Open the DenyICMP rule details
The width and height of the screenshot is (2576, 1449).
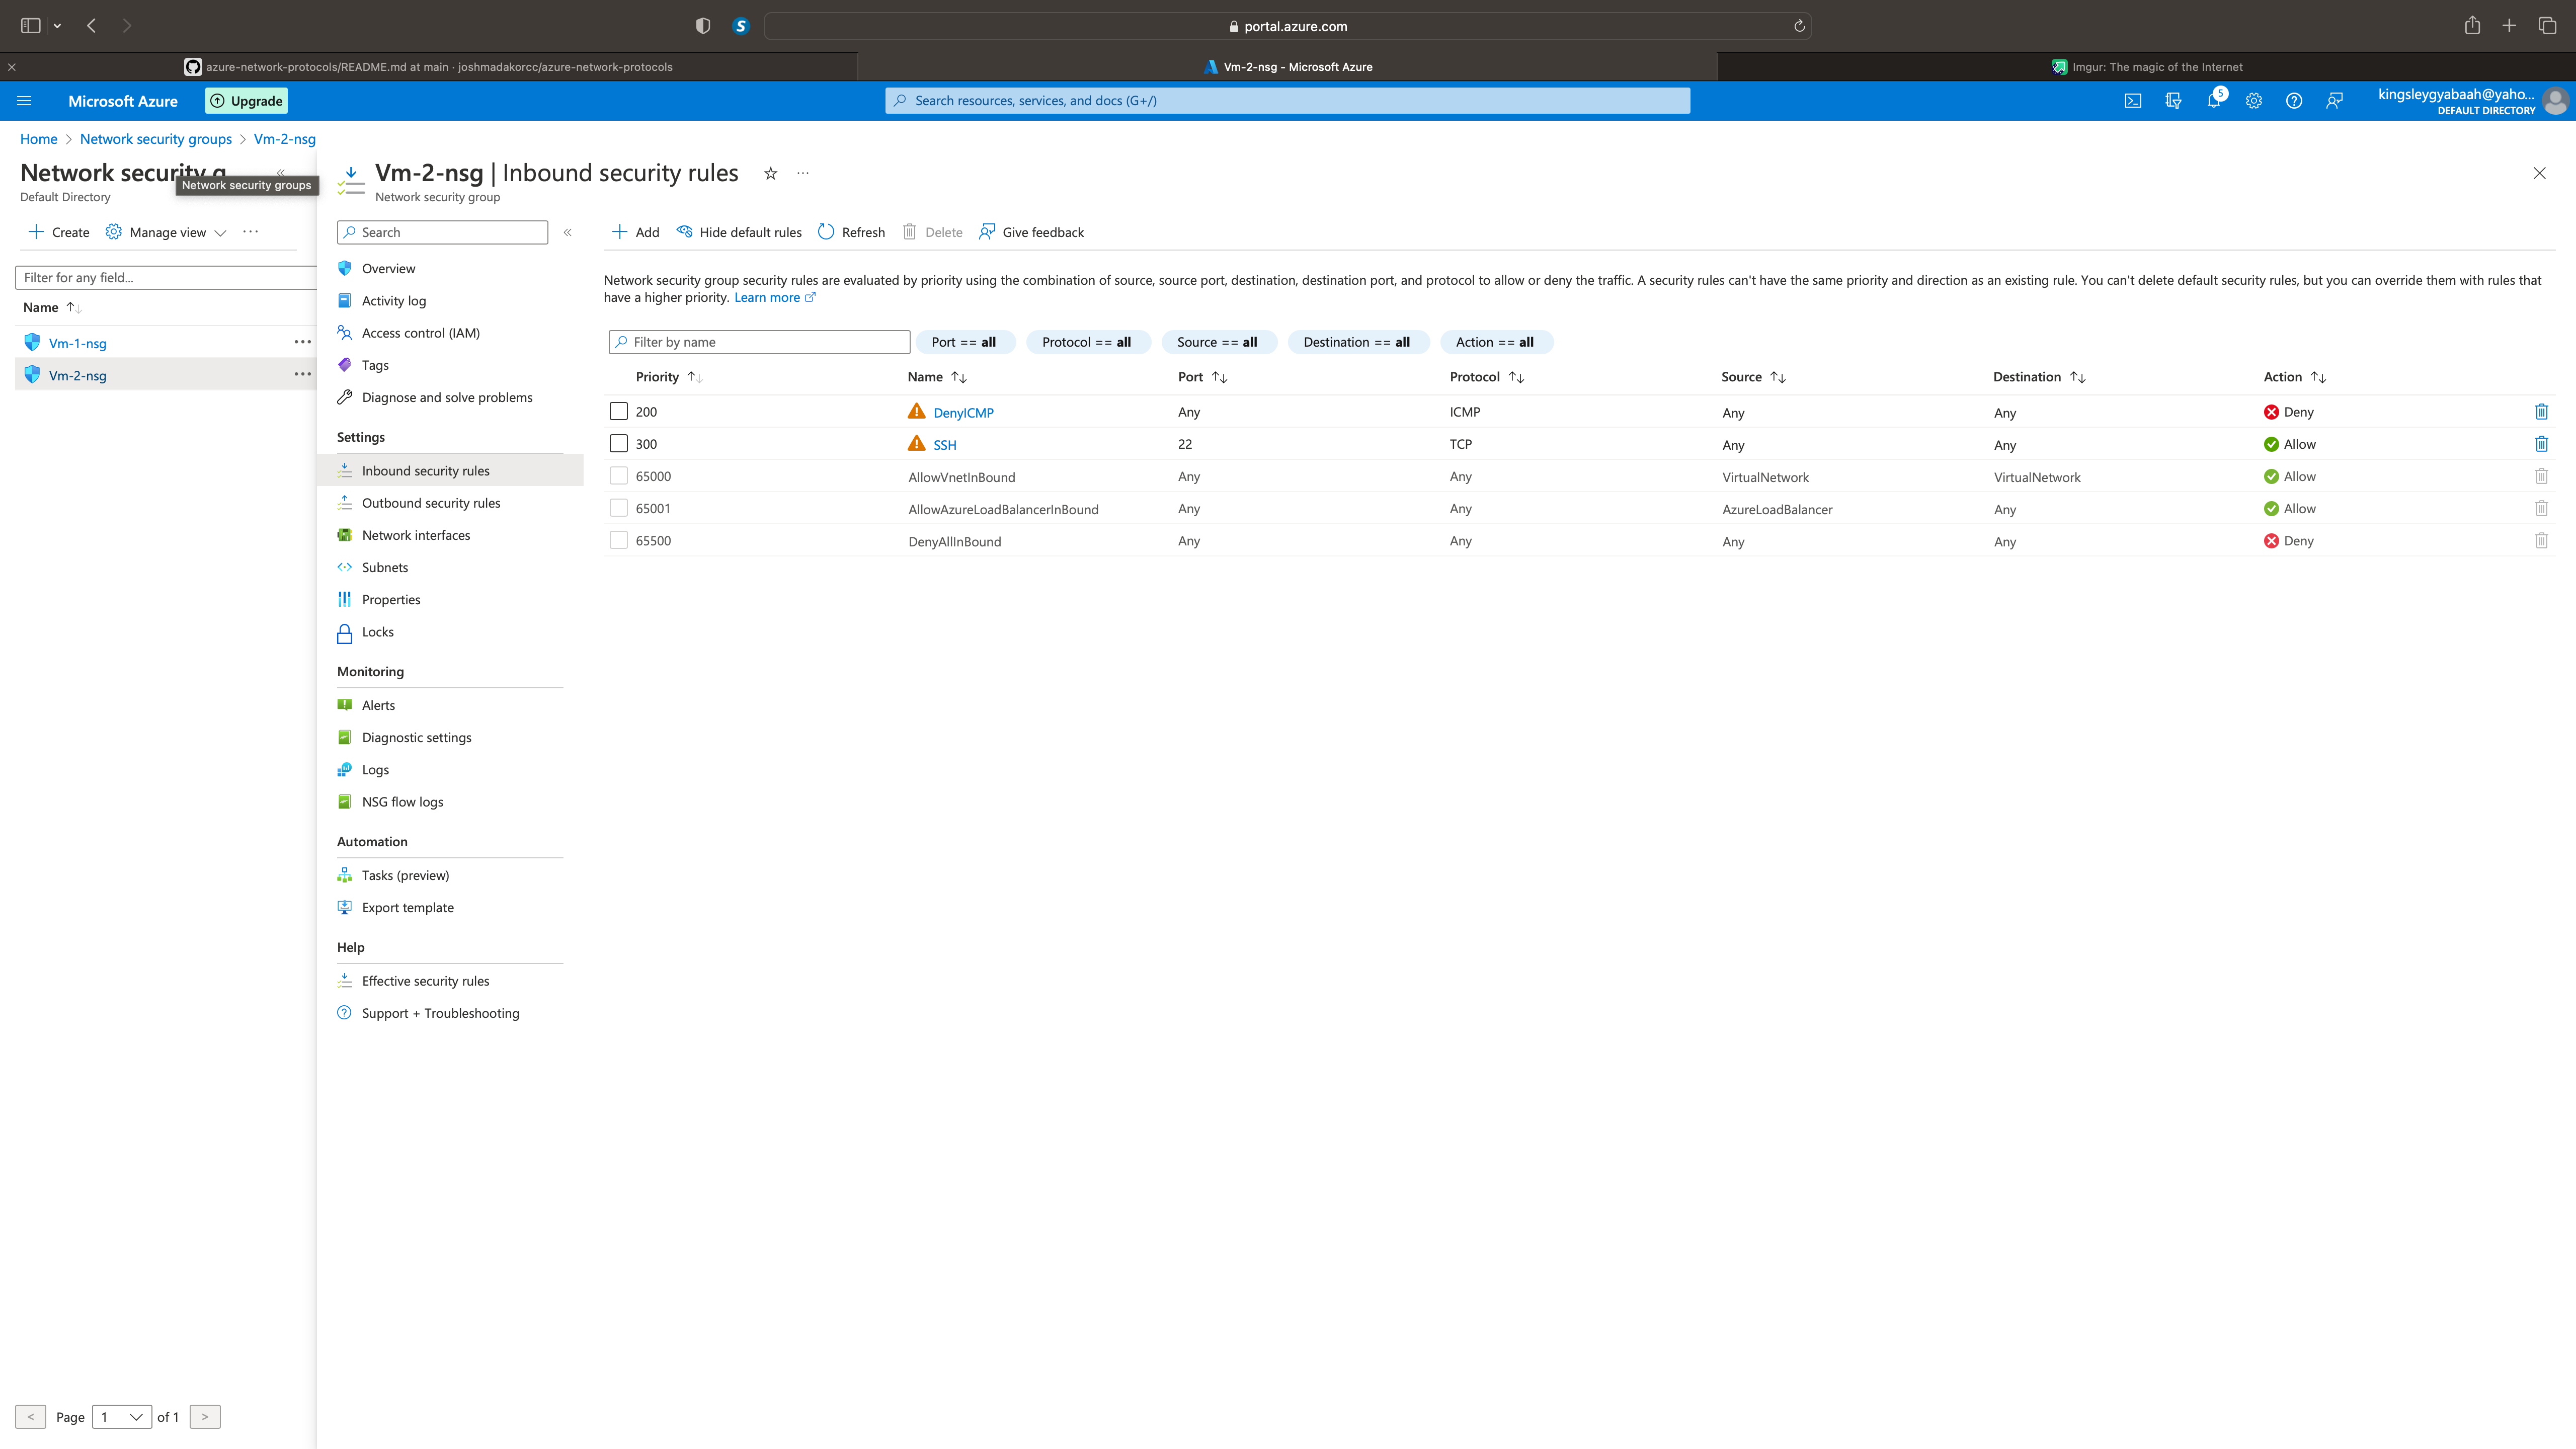(x=962, y=411)
